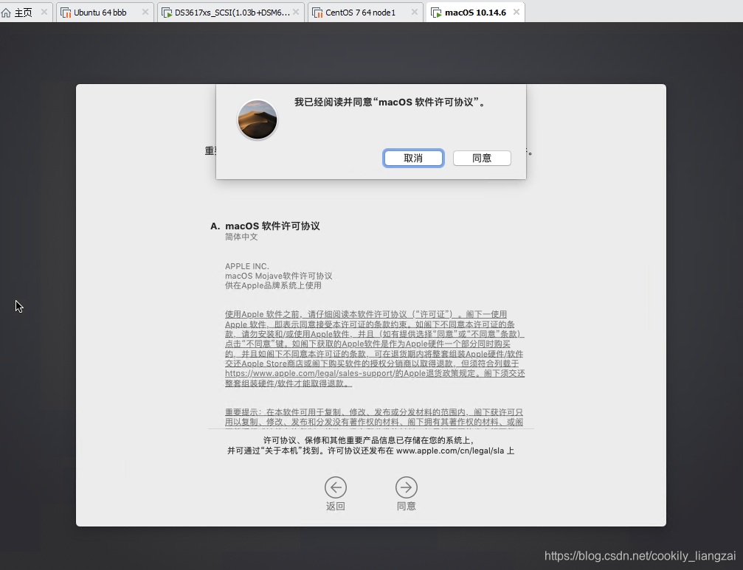Switch to the CentOS 7 64 node1 tab
The height and width of the screenshot is (570, 743).
pos(365,13)
